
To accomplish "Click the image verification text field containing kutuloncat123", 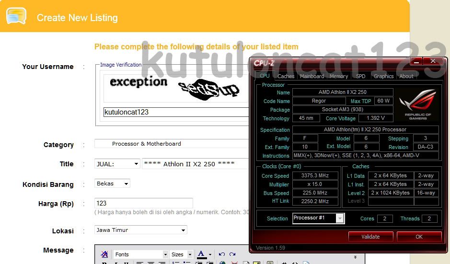I will click(176, 112).
